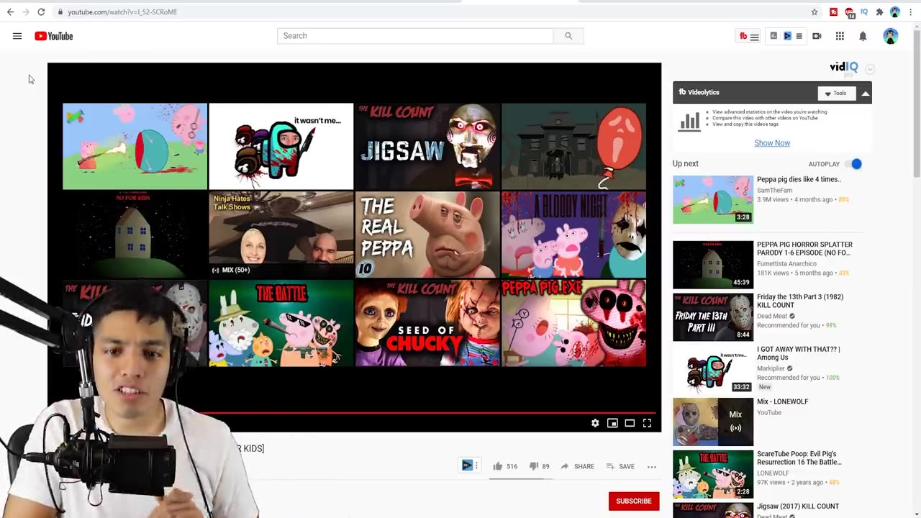Select THE REAL PEPPA endscreen tile
Image resolution: width=921 pixels, height=518 pixels.
[427, 235]
